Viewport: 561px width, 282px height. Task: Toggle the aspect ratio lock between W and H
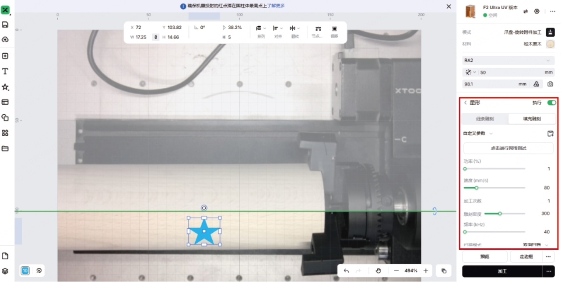pos(155,37)
